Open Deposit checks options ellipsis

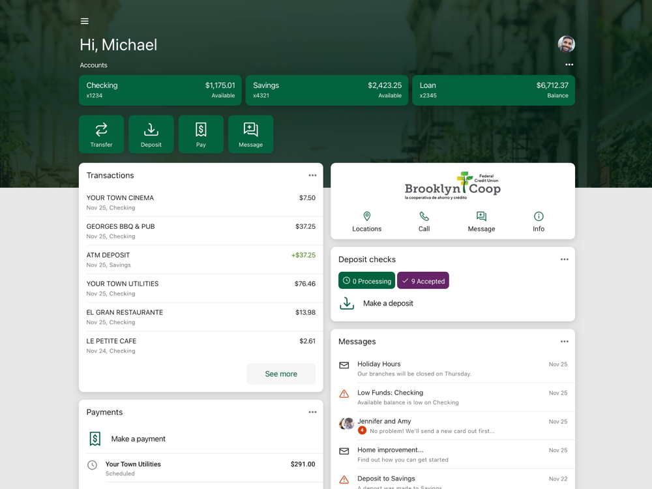click(x=564, y=259)
